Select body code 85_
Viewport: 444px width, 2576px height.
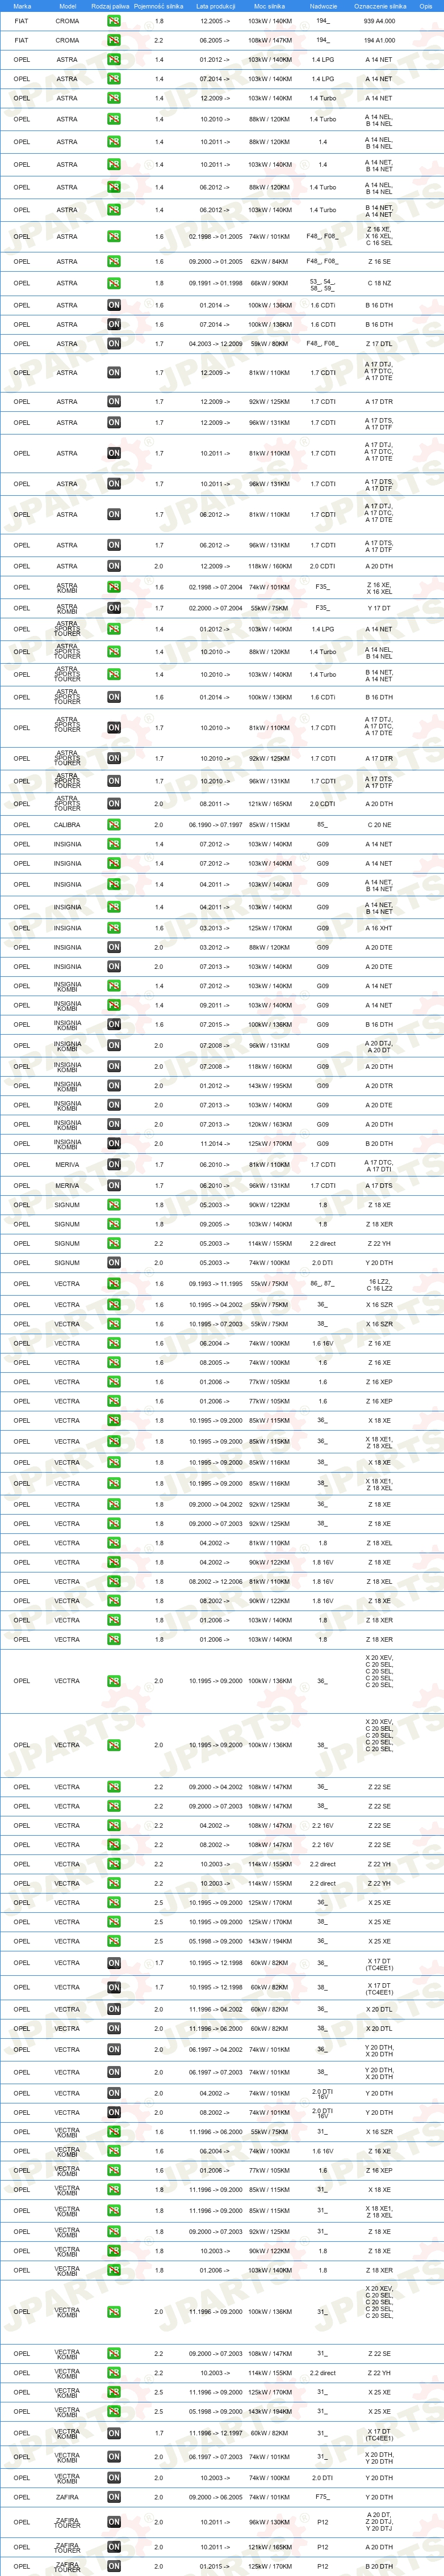pyautogui.click(x=322, y=825)
